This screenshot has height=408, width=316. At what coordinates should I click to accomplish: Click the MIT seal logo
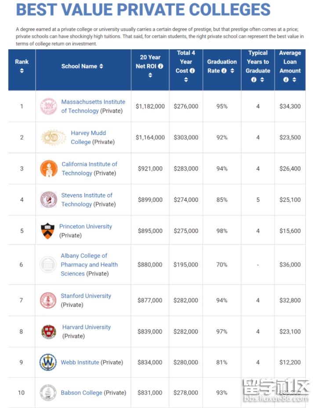click(48, 107)
